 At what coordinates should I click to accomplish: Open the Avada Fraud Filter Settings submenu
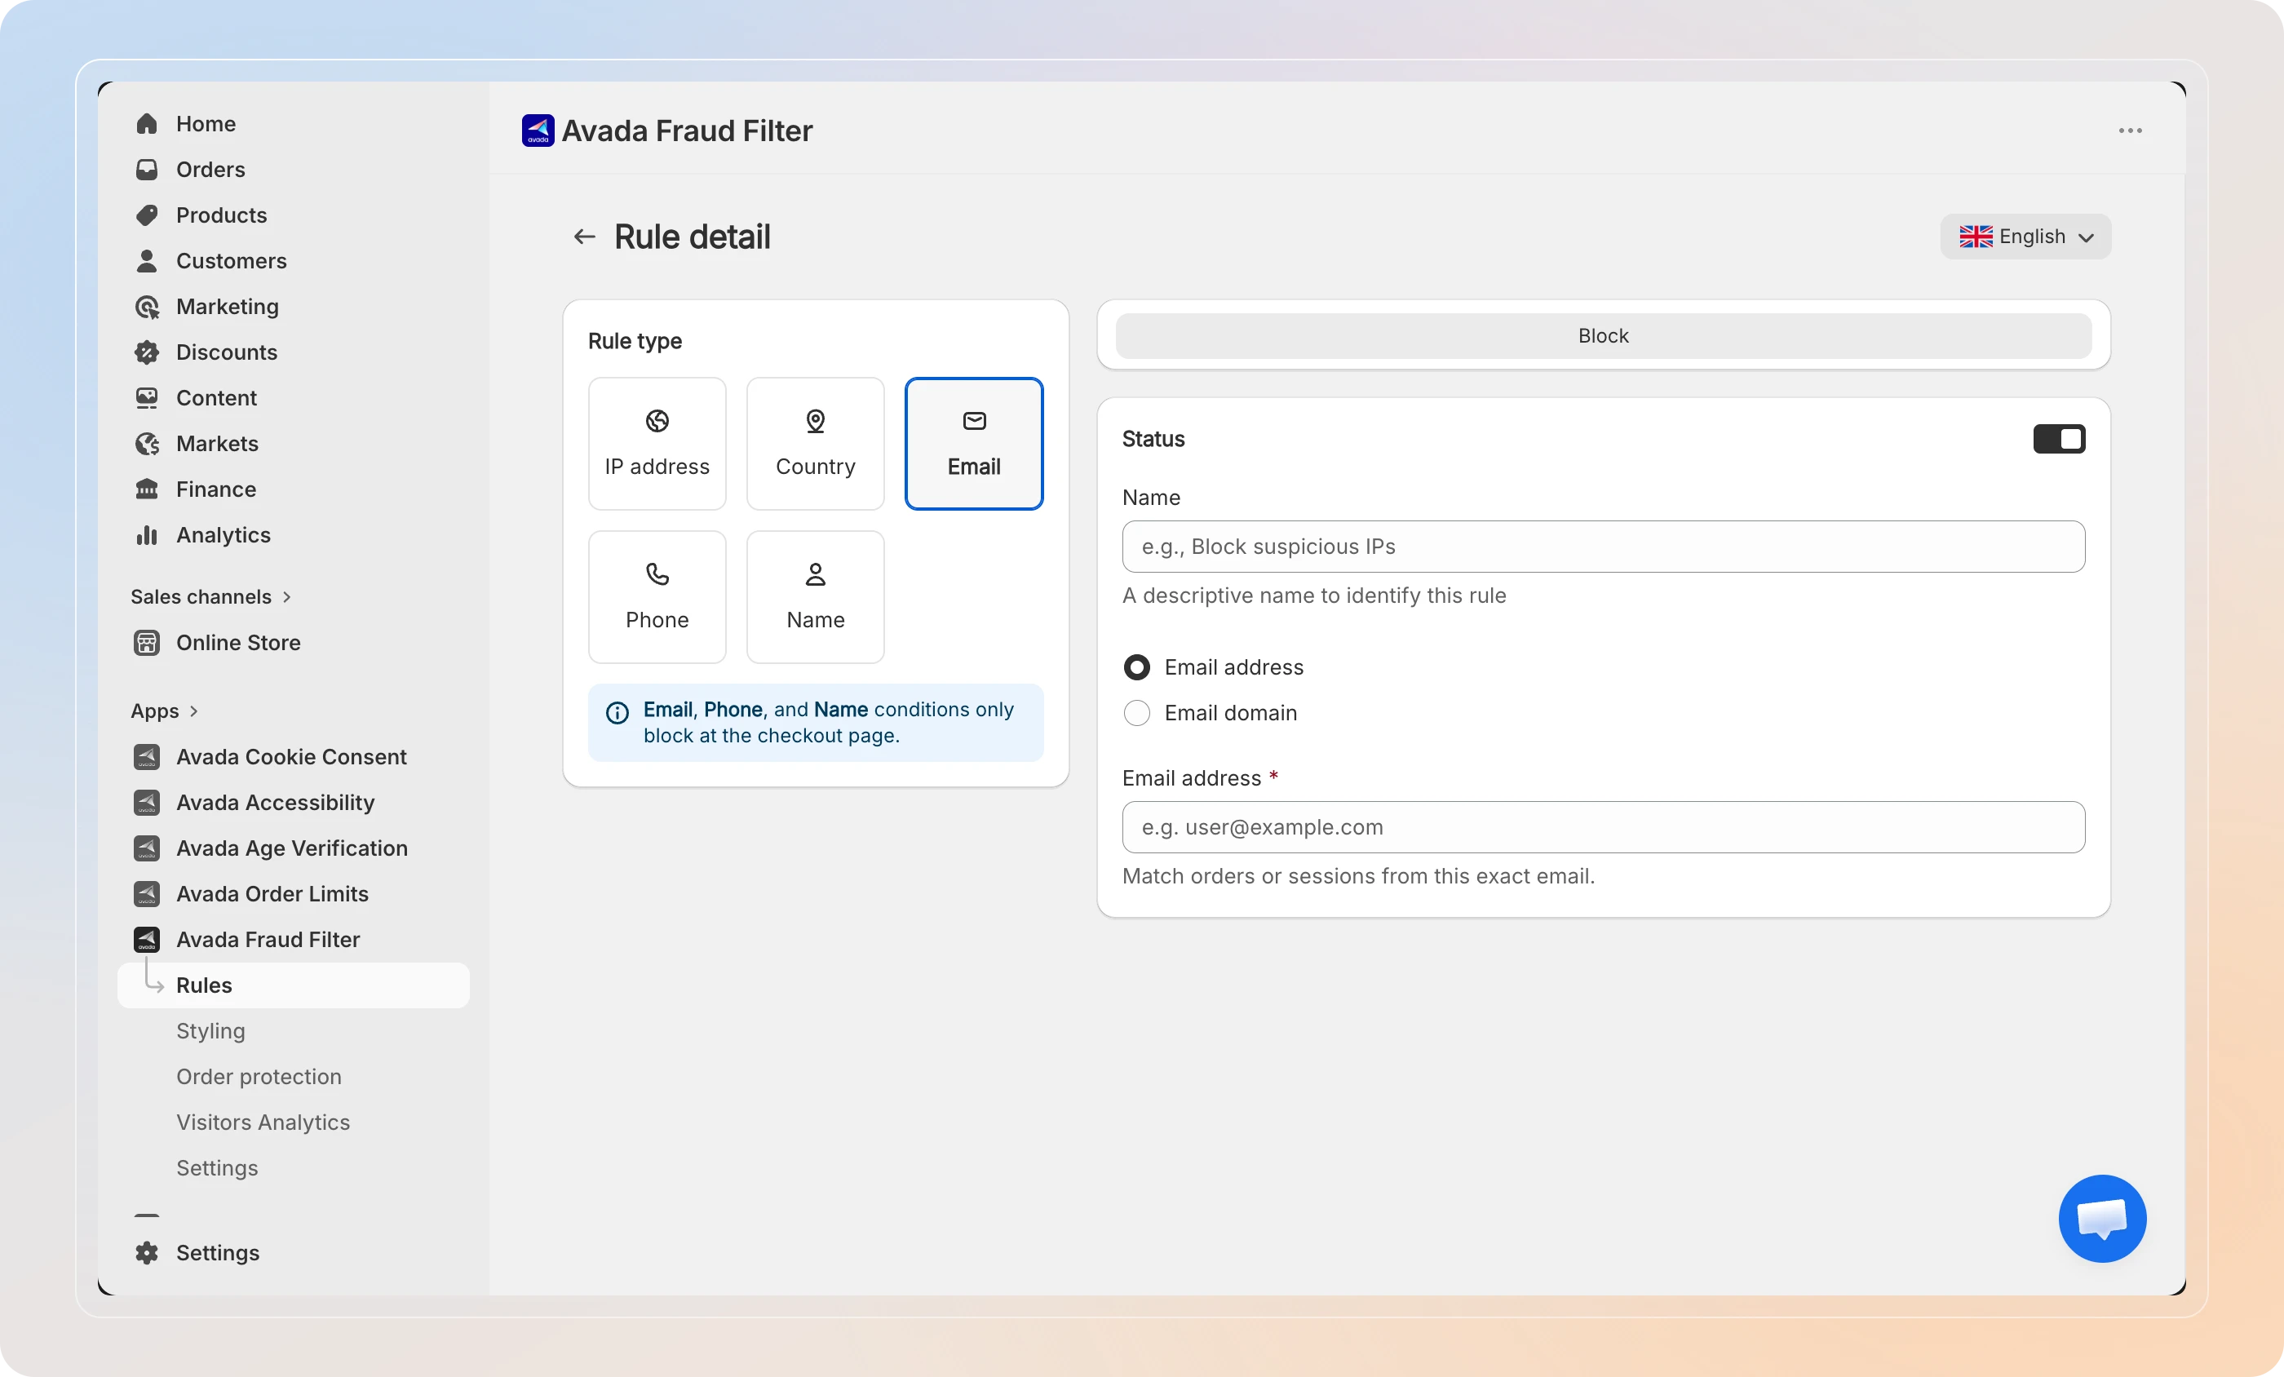coord(217,1167)
